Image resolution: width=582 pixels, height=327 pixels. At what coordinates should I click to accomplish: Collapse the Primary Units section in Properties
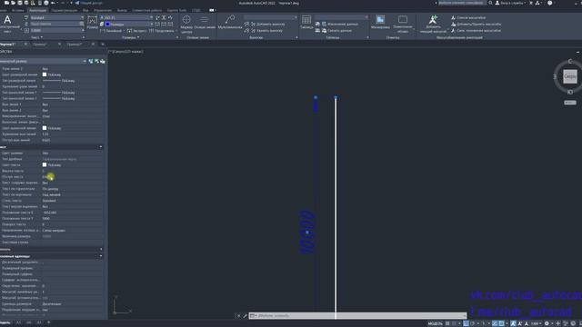(101, 256)
